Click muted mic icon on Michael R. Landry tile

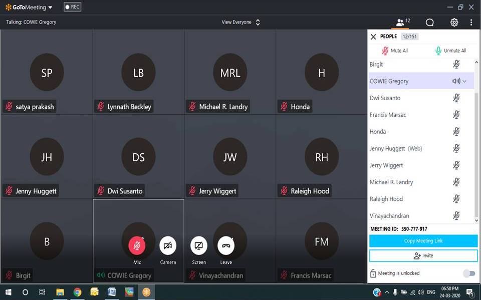[x=192, y=107]
